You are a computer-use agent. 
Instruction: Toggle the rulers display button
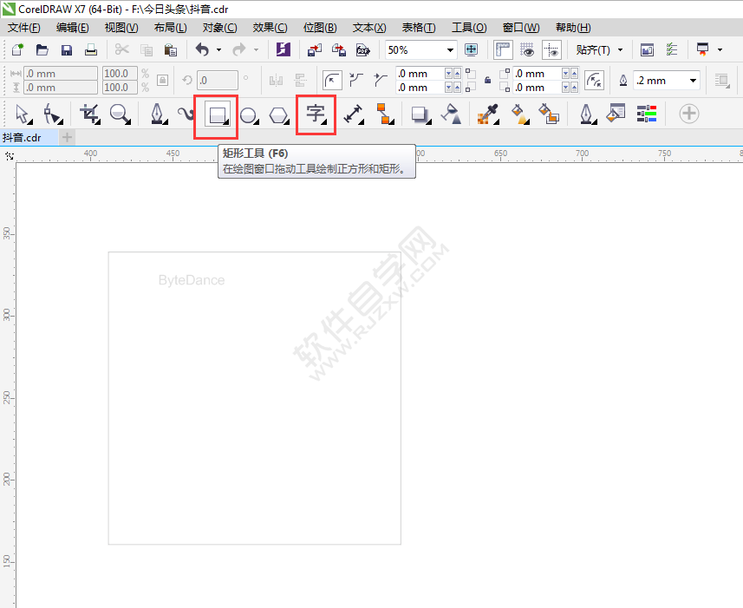(503, 50)
